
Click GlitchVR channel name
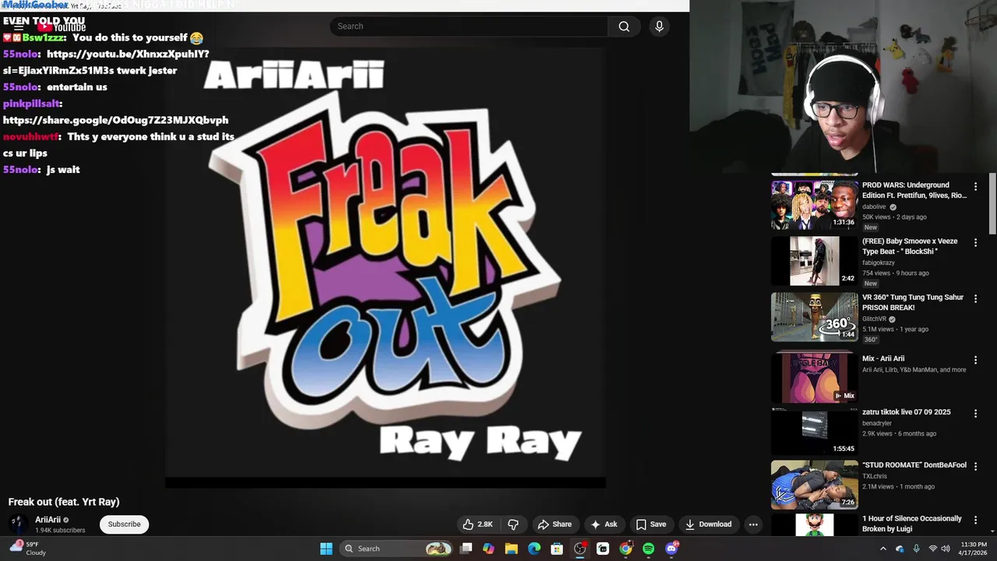874,319
